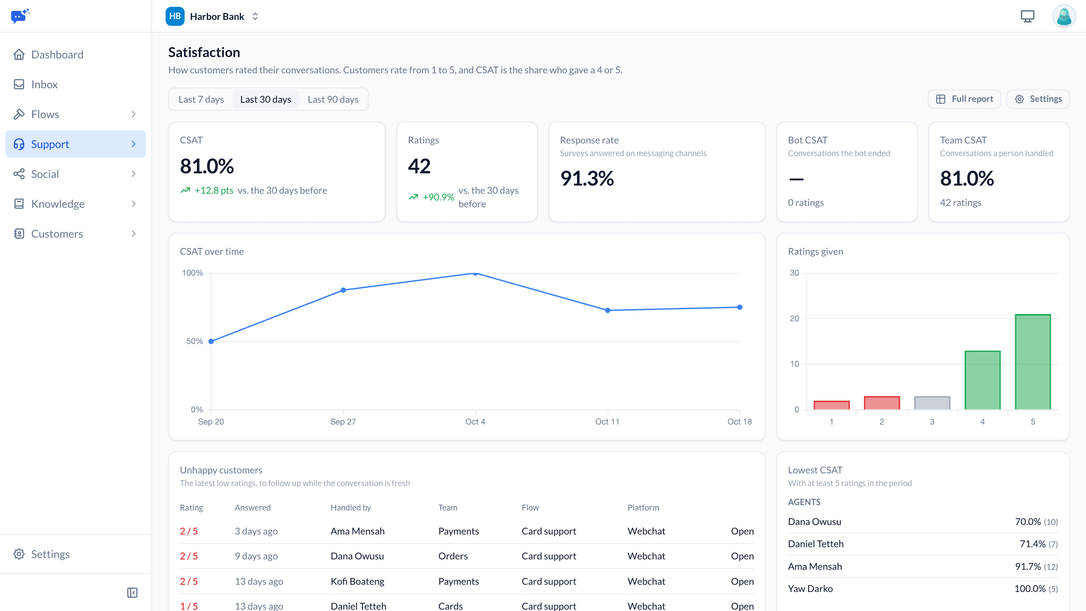Viewport: 1086px width, 611px height.
Task: Open Inbox from the sidebar
Action: [x=76, y=85]
